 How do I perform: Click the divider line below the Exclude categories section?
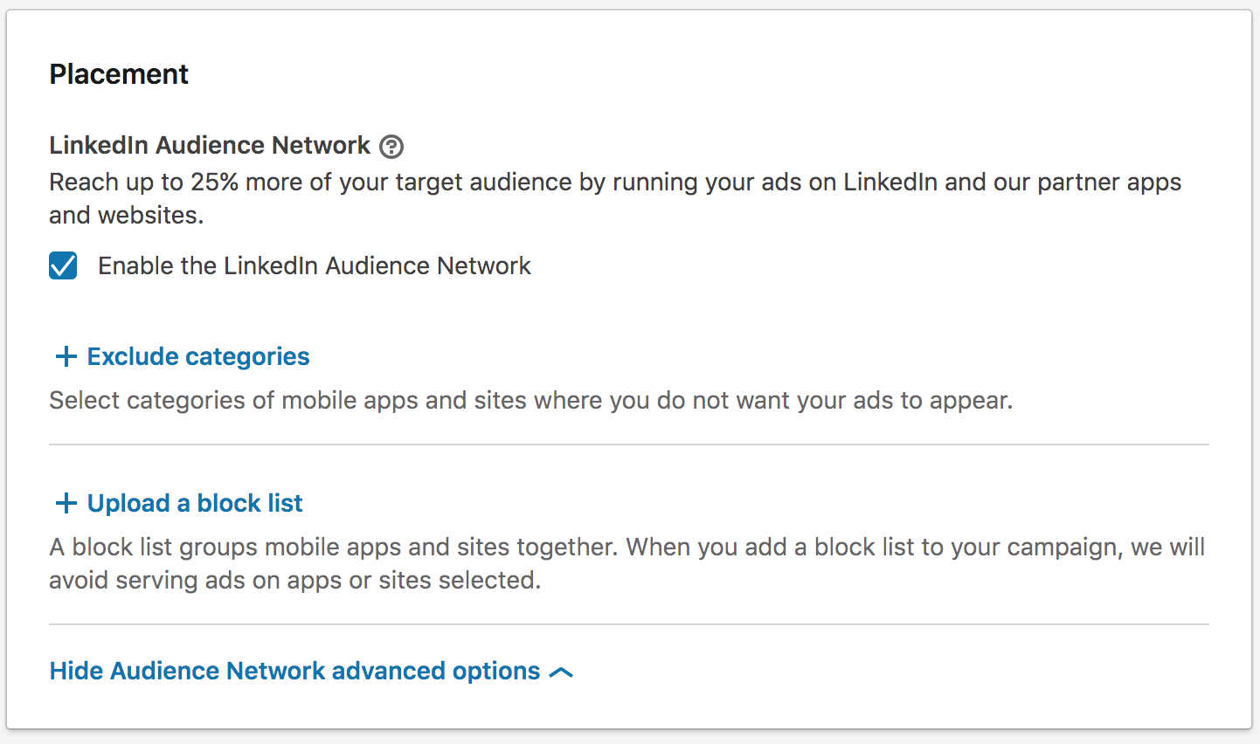629,444
